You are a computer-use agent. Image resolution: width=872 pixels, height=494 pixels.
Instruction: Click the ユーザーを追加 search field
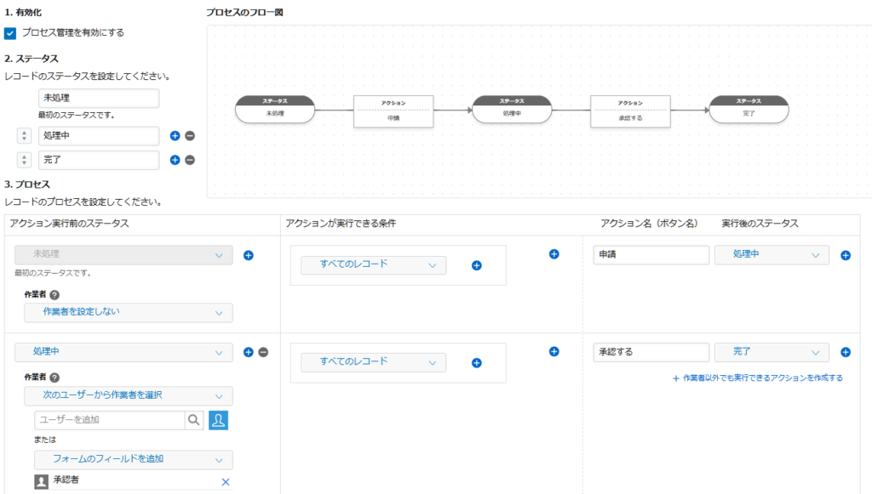coord(109,419)
